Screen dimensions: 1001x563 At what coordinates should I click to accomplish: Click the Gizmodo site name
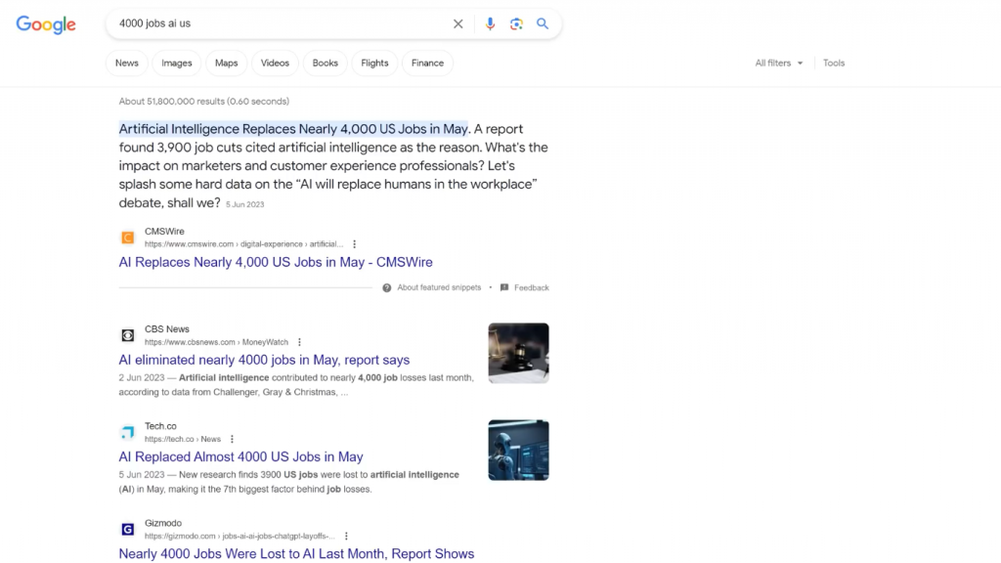(163, 524)
